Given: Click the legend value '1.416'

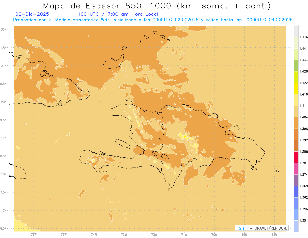Looking at the screenshot, I should 304,94.
